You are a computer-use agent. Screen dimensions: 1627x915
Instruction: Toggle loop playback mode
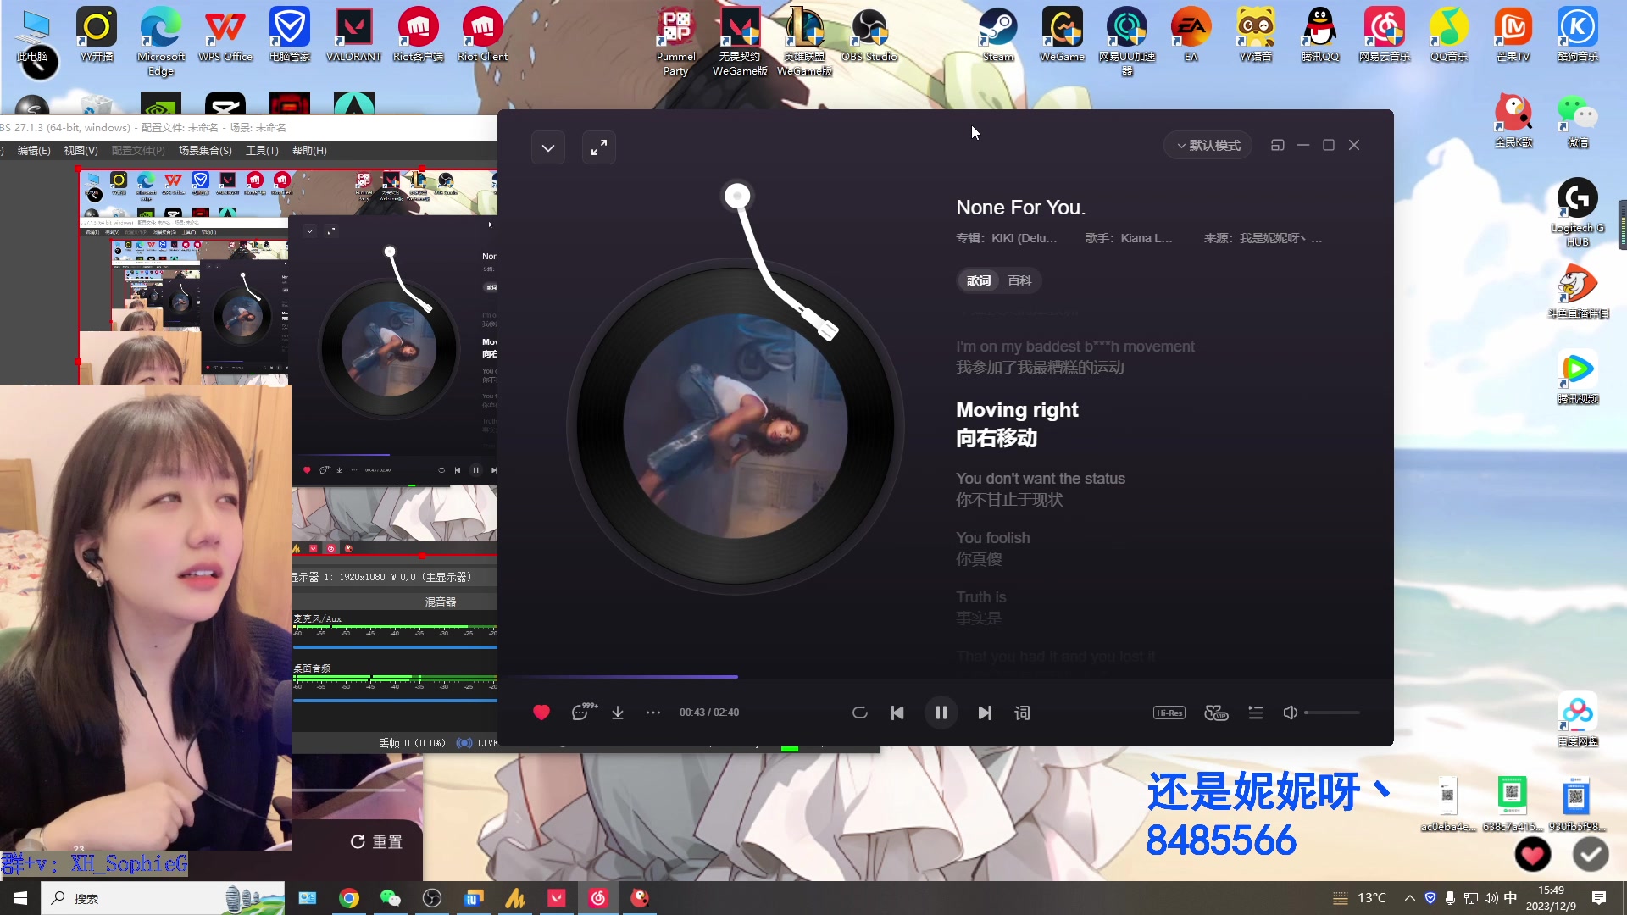tap(860, 713)
